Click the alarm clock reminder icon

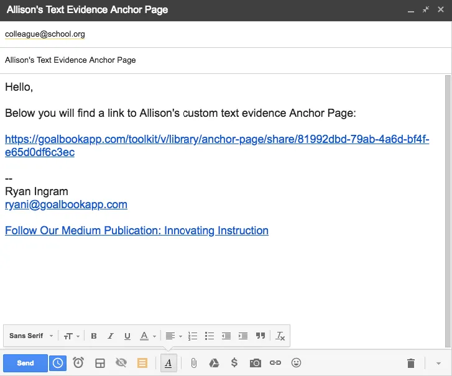[x=78, y=363]
